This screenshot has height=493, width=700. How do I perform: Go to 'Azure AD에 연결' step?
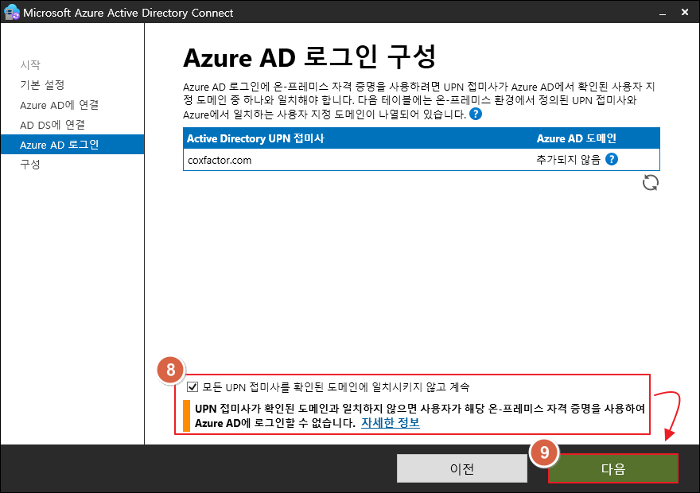(60, 105)
